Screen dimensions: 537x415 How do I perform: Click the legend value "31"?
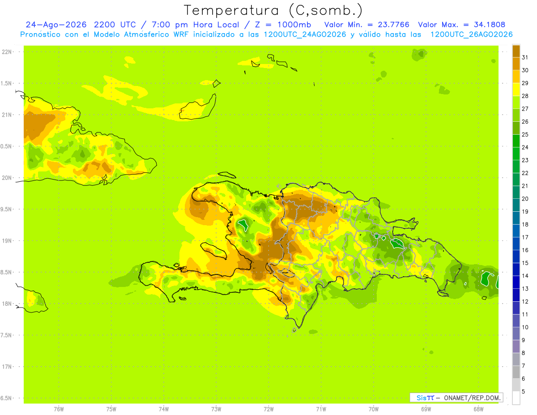[x=525, y=57]
